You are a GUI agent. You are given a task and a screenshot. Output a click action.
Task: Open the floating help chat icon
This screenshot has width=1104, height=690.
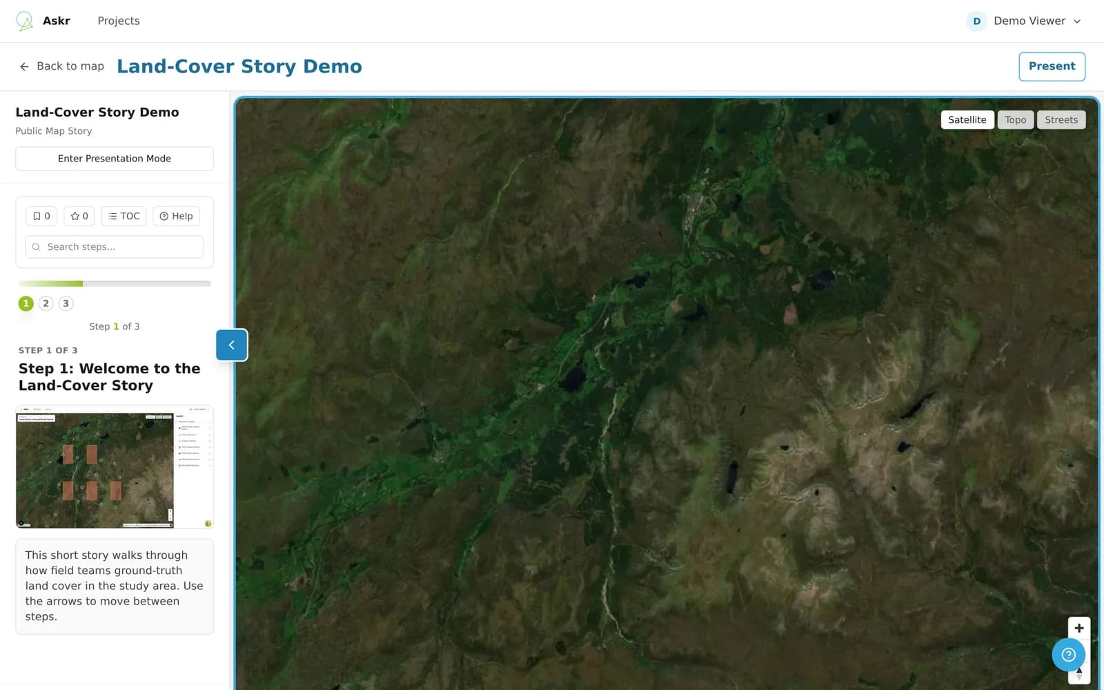pyautogui.click(x=1068, y=655)
